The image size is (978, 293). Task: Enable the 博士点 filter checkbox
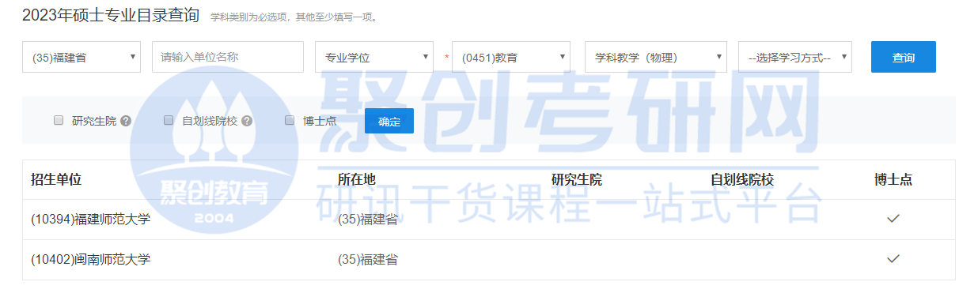[x=290, y=120]
